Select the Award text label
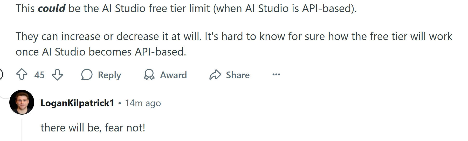Viewport: 468px width, 141px height. coord(173,75)
